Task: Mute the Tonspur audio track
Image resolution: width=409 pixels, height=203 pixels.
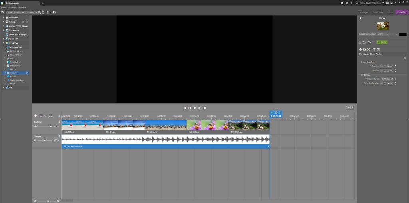Action: pos(35,140)
